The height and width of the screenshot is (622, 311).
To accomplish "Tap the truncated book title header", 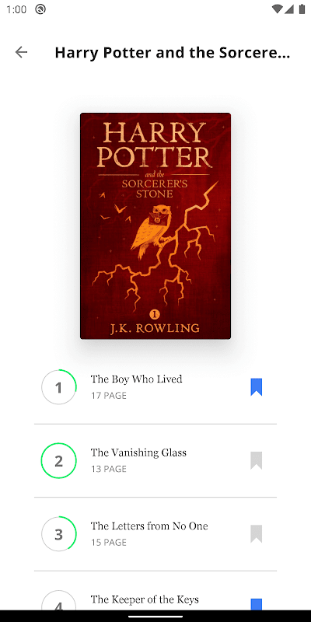I will 172,52.
